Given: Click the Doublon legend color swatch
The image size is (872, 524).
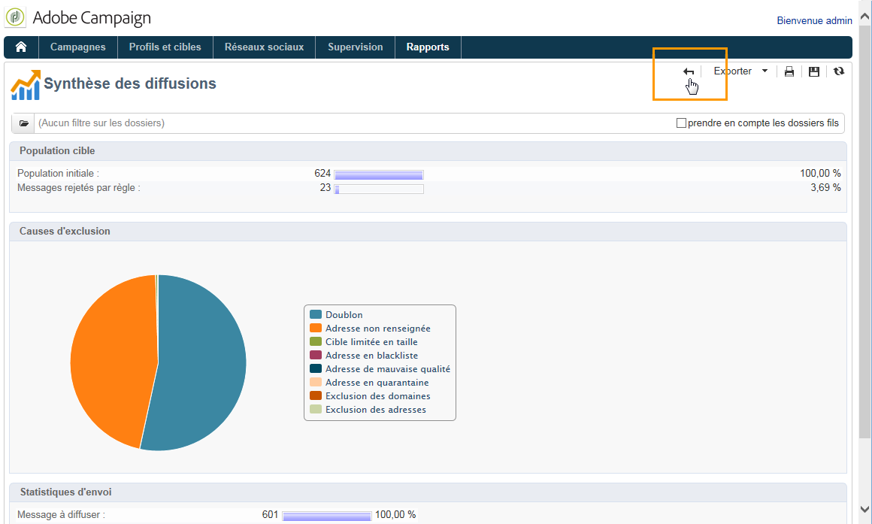Looking at the screenshot, I should pyautogui.click(x=316, y=315).
